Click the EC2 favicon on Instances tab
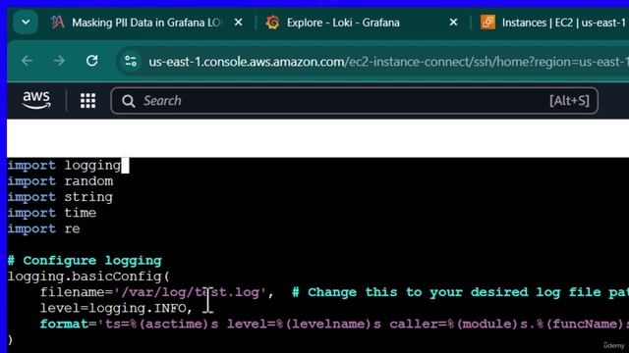This screenshot has height=353, width=629. click(x=487, y=23)
